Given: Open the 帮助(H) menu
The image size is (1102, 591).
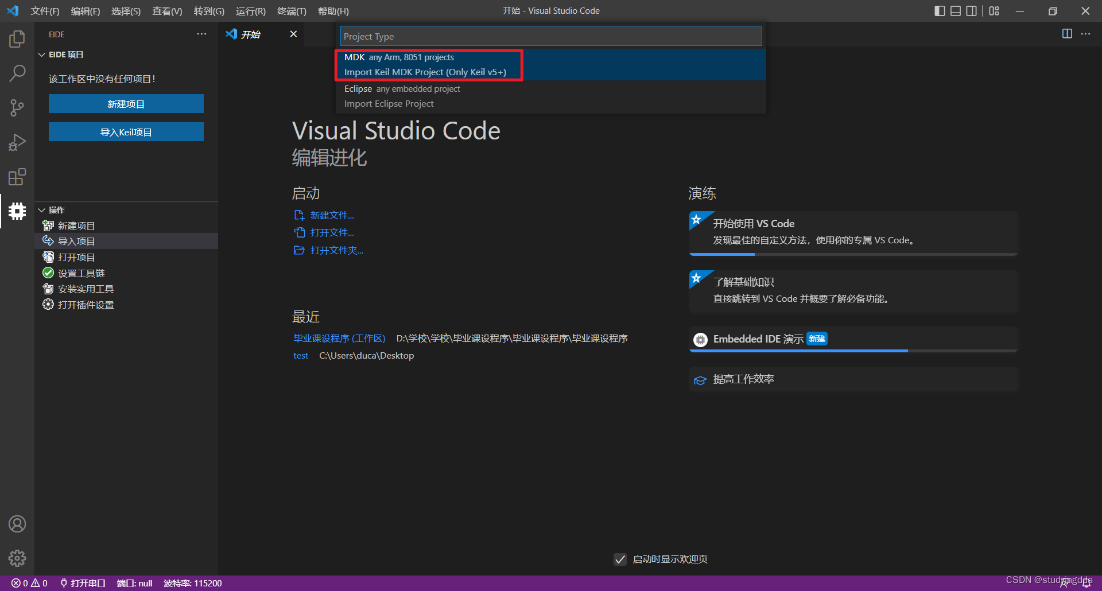Looking at the screenshot, I should [333, 11].
